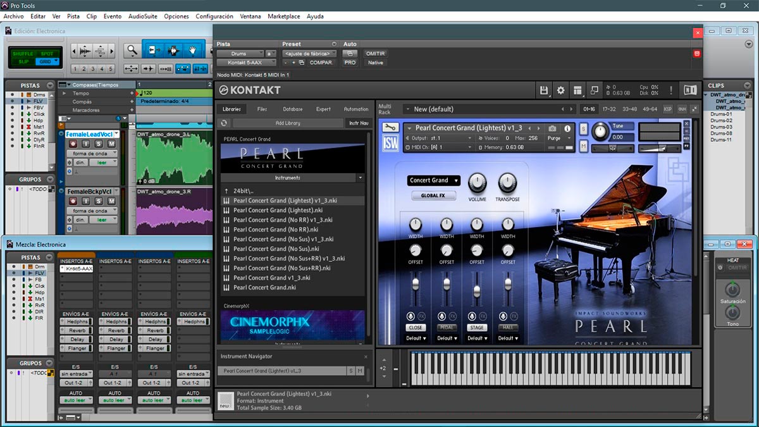The image size is (759, 427).
Task: Click the COMPAR. button in plugin header
Action: pos(321,63)
